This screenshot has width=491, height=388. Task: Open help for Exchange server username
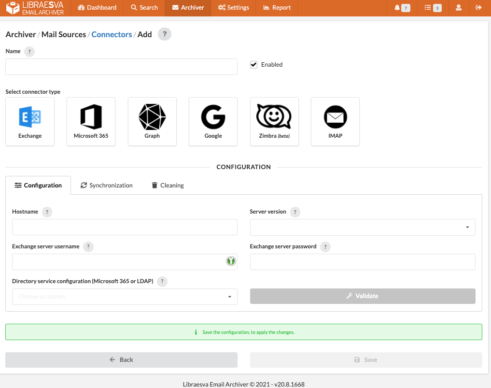click(88, 246)
